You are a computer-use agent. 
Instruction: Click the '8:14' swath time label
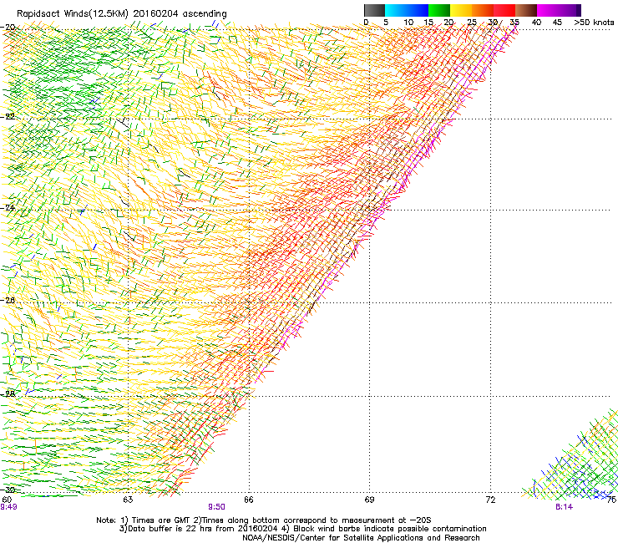pos(564,507)
